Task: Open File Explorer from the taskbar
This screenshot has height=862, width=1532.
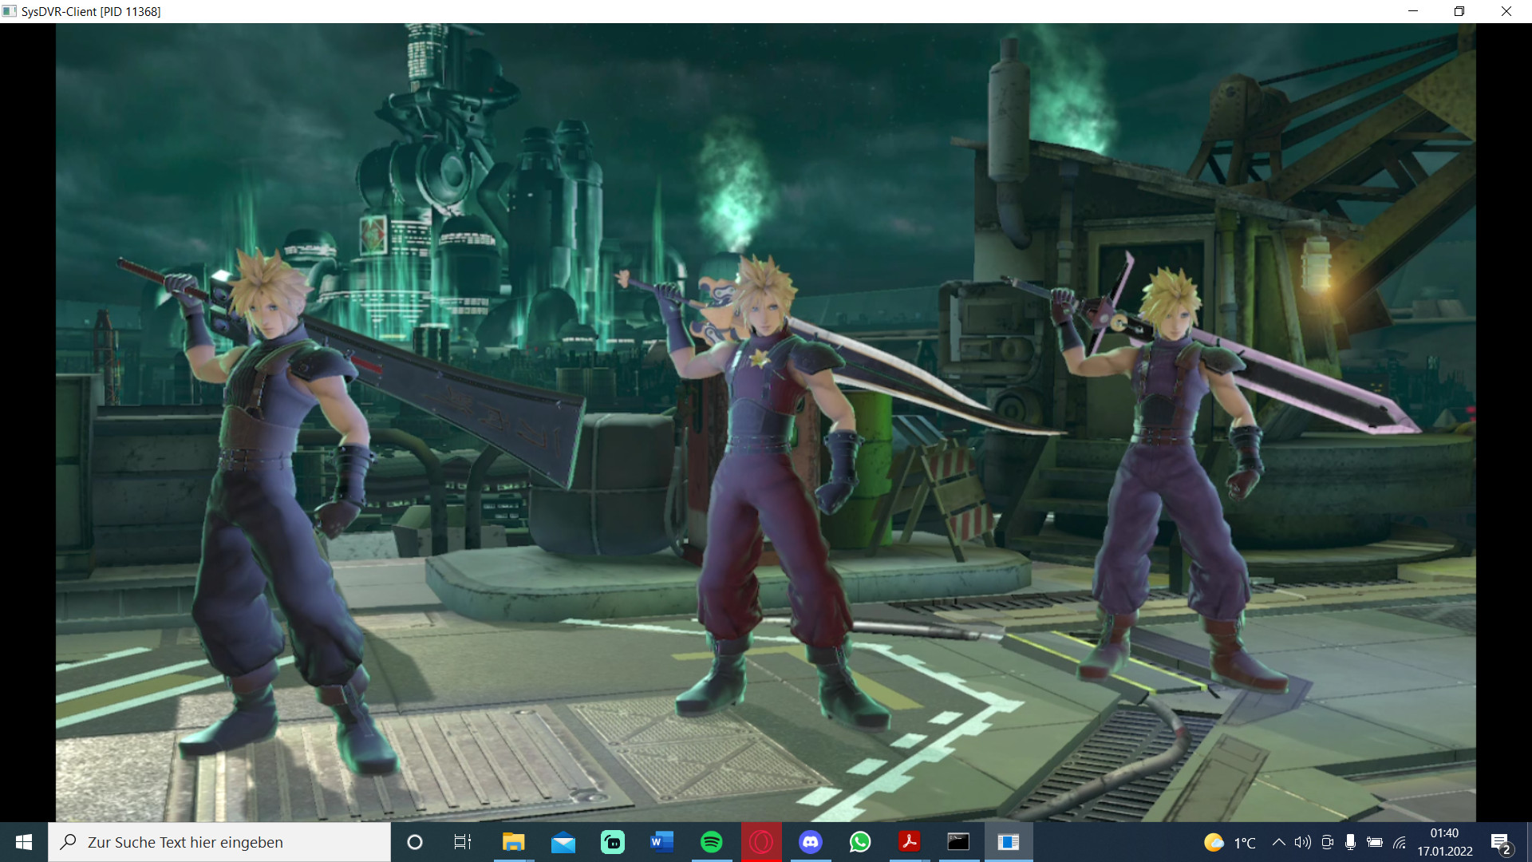Action: 514,842
